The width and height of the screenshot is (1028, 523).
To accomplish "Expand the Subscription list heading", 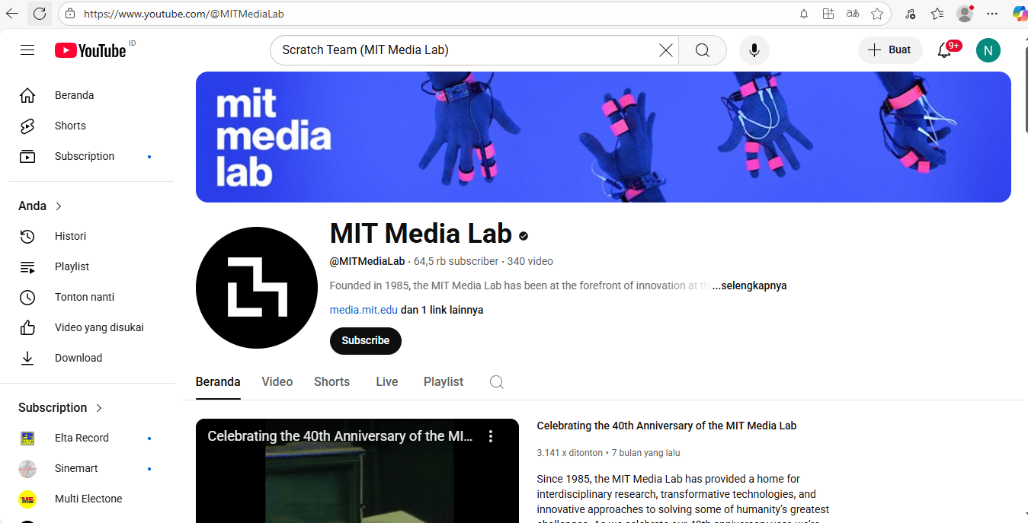I will pos(60,407).
